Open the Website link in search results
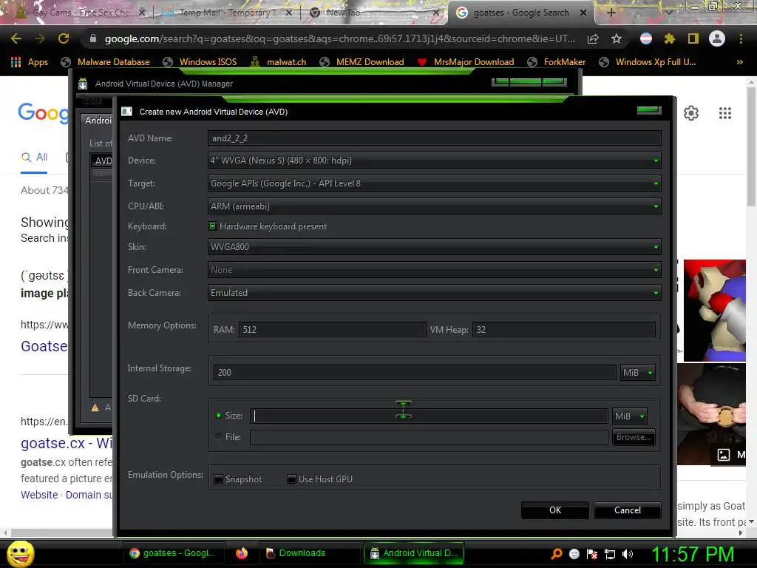Image resolution: width=757 pixels, height=568 pixels. (39, 495)
